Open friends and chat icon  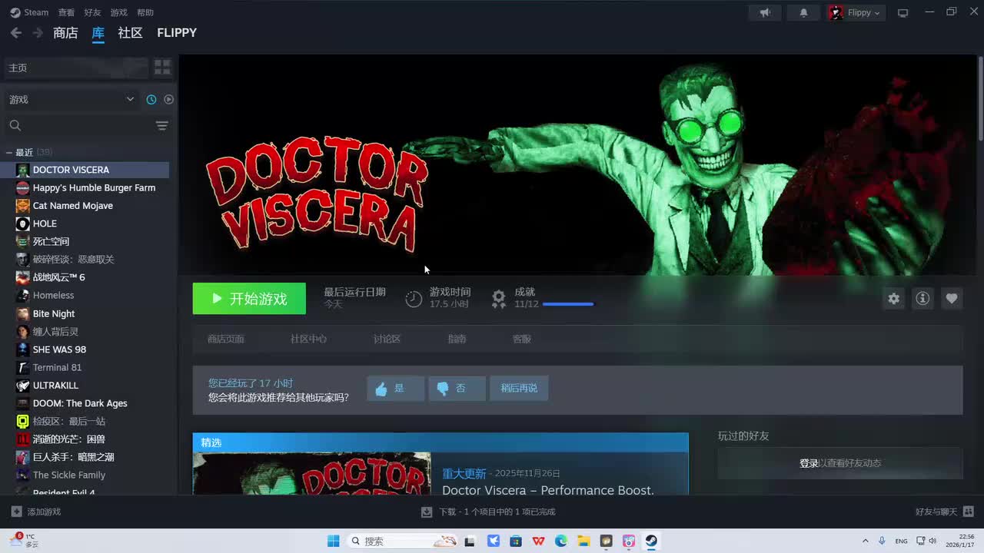968,512
